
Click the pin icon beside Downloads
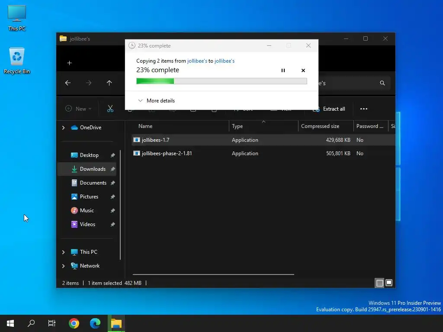point(113,169)
